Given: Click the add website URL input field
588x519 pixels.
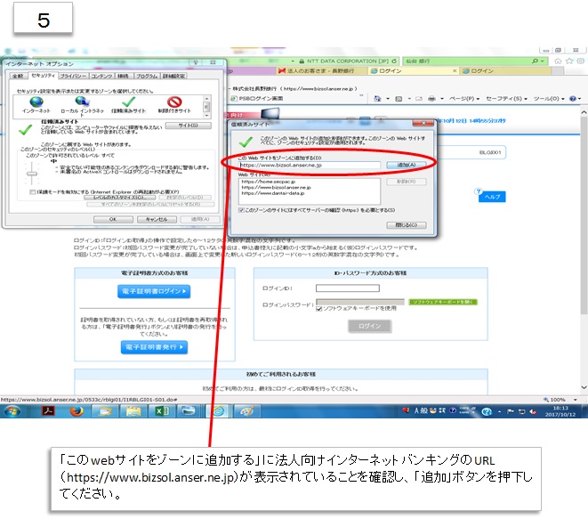Looking at the screenshot, I should [x=310, y=165].
